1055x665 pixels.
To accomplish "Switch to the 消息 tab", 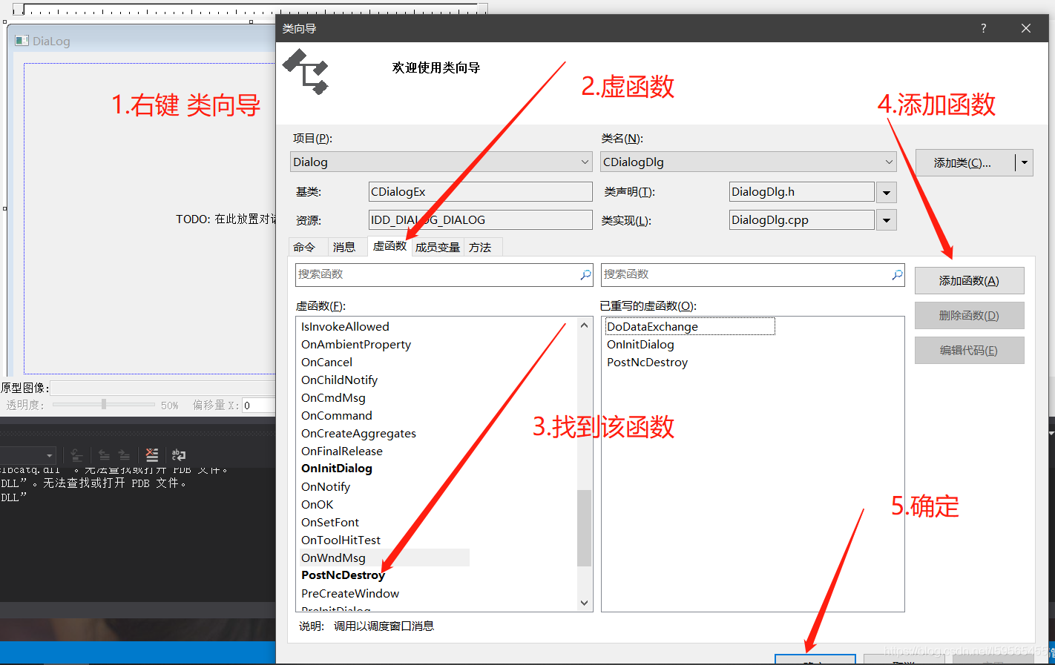I will coord(344,247).
